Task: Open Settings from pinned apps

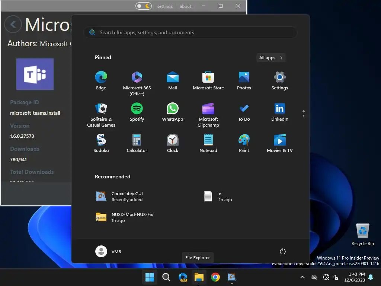Action: 280,81
